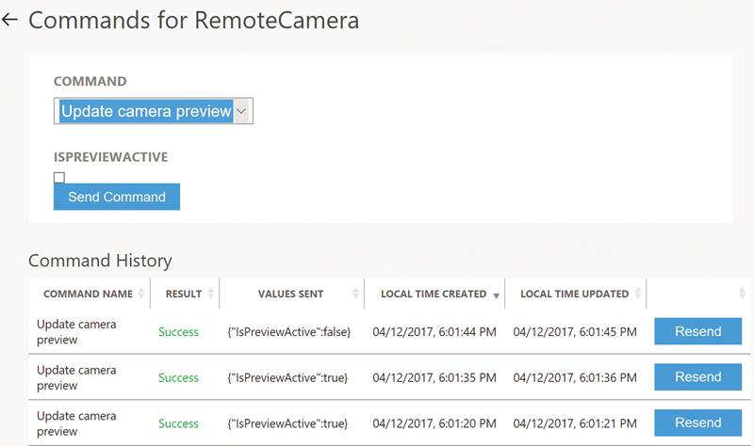Sort by Values Sent column
Image resolution: width=754 pixels, height=446 pixels.
coord(290,294)
